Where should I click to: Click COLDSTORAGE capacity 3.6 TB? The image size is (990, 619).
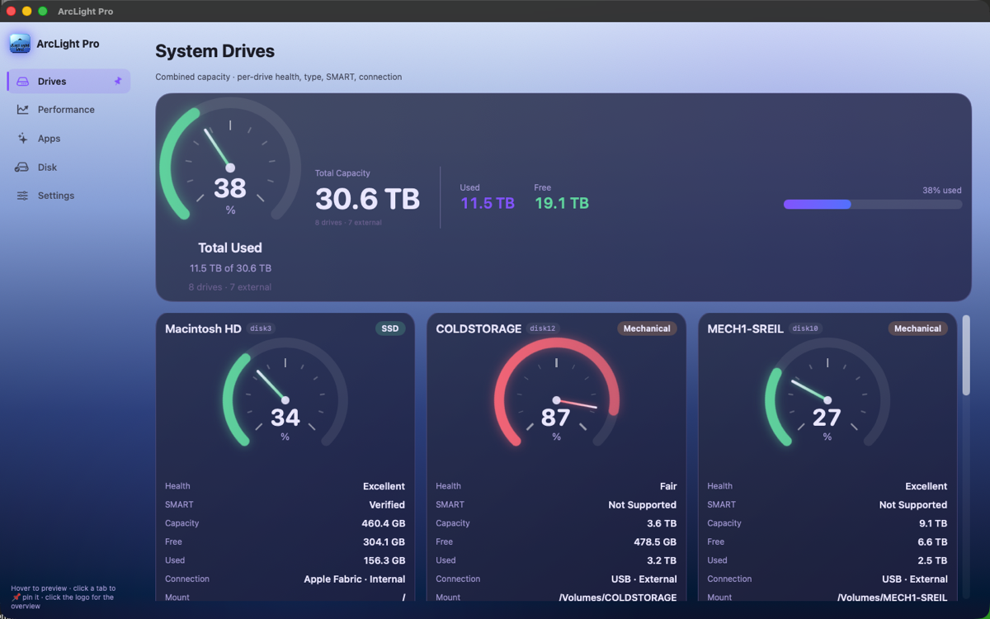[661, 523]
